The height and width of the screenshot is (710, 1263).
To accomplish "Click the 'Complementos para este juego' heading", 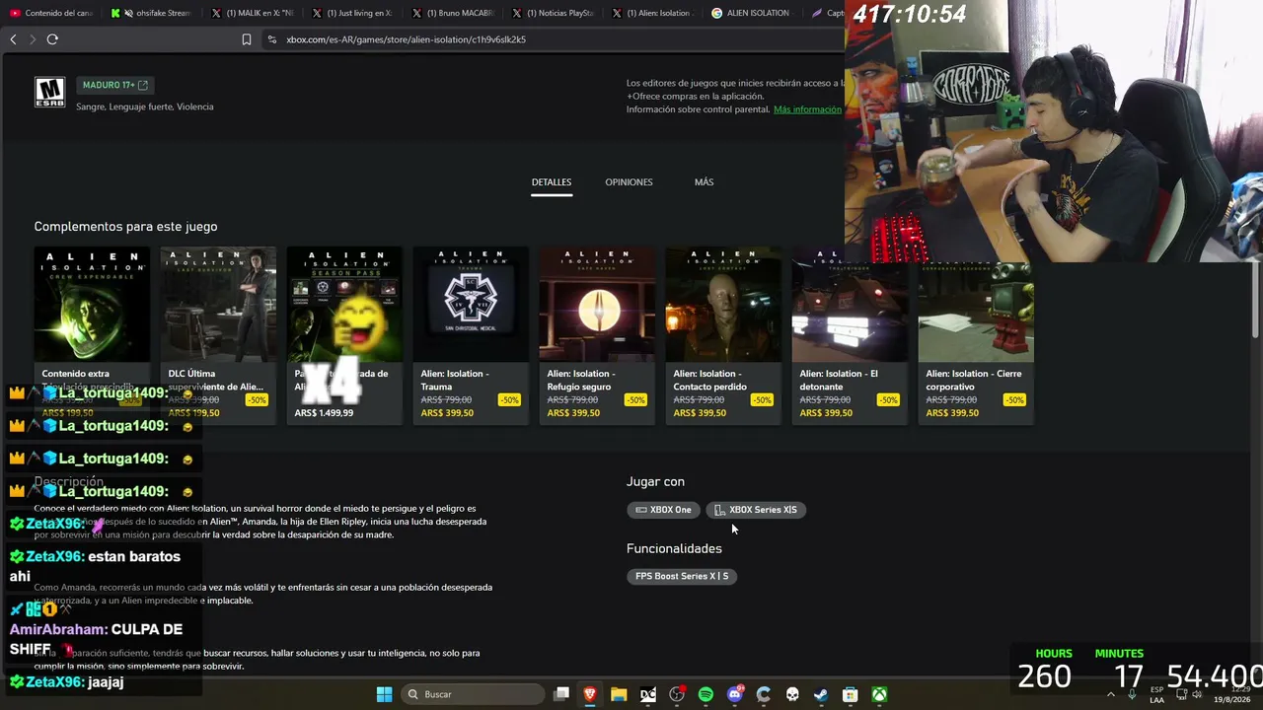I will 125,227.
